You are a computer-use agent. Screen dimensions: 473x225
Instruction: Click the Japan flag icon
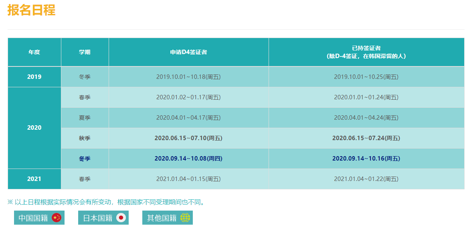(121, 218)
